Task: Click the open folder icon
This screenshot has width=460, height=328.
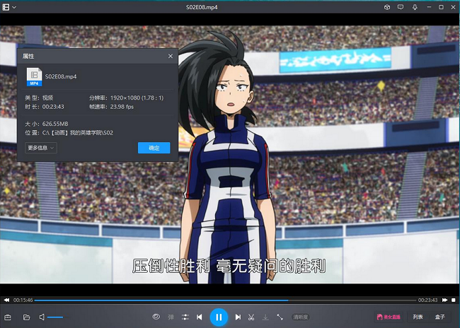Action: 26,317
